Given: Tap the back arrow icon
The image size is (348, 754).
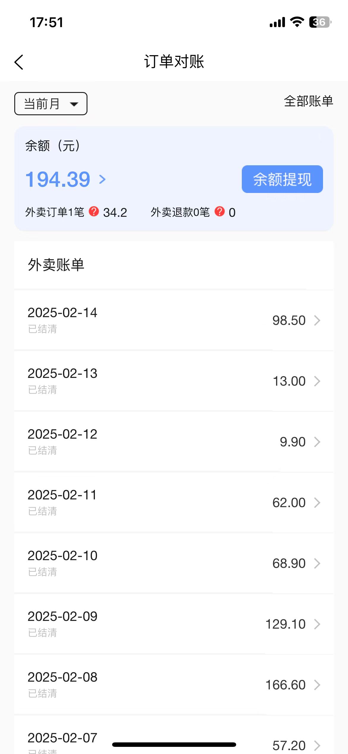Looking at the screenshot, I should tap(19, 62).
